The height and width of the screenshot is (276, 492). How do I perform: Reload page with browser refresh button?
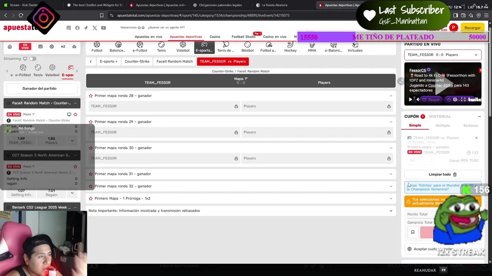click(21, 15)
